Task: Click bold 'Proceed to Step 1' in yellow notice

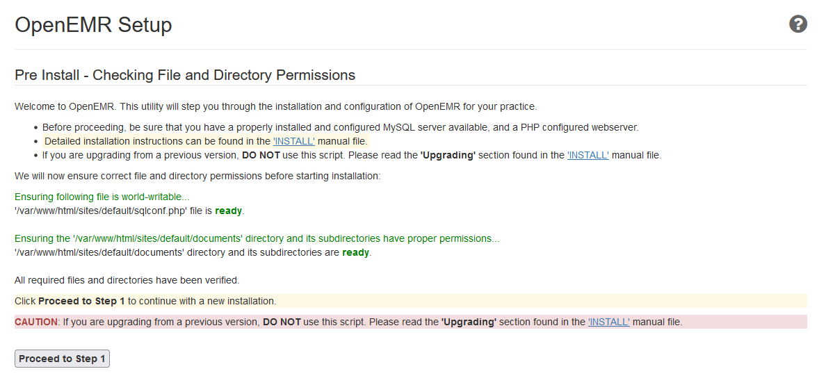Action: [81, 301]
